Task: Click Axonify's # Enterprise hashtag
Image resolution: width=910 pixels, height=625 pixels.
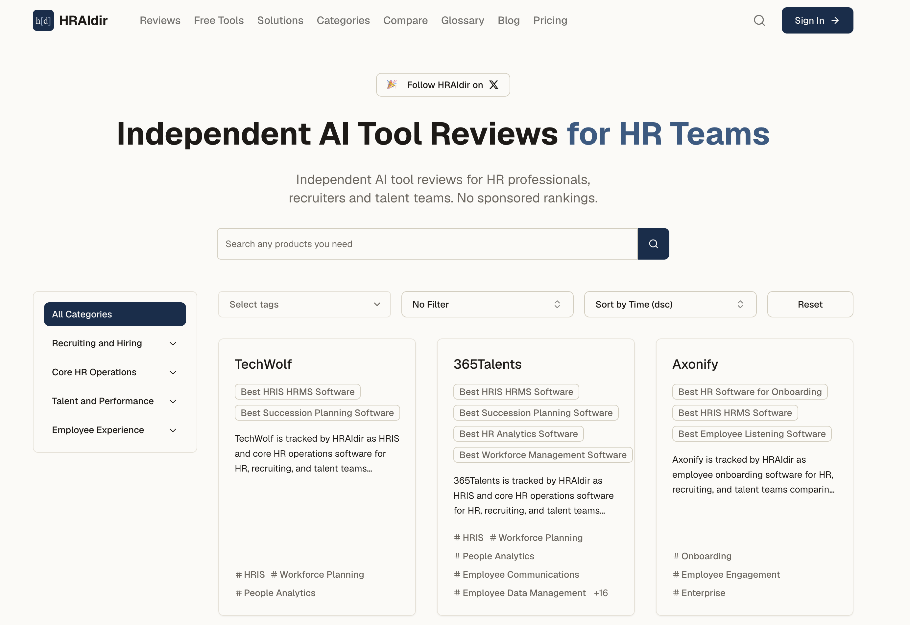Action: pyautogui.click(x=699, y=593)
